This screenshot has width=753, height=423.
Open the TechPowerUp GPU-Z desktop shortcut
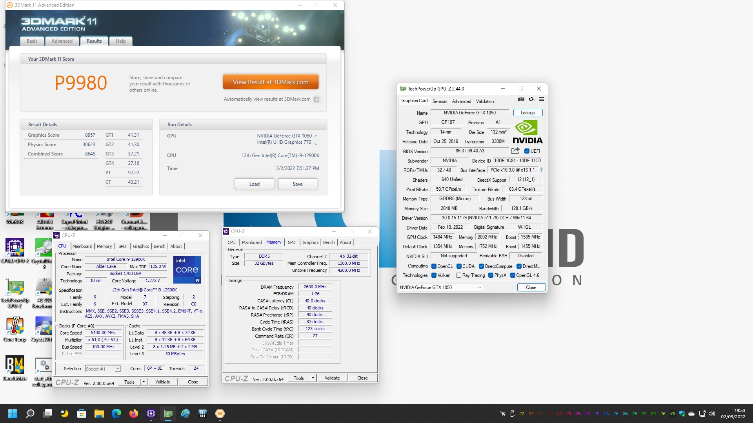[15, 293]
